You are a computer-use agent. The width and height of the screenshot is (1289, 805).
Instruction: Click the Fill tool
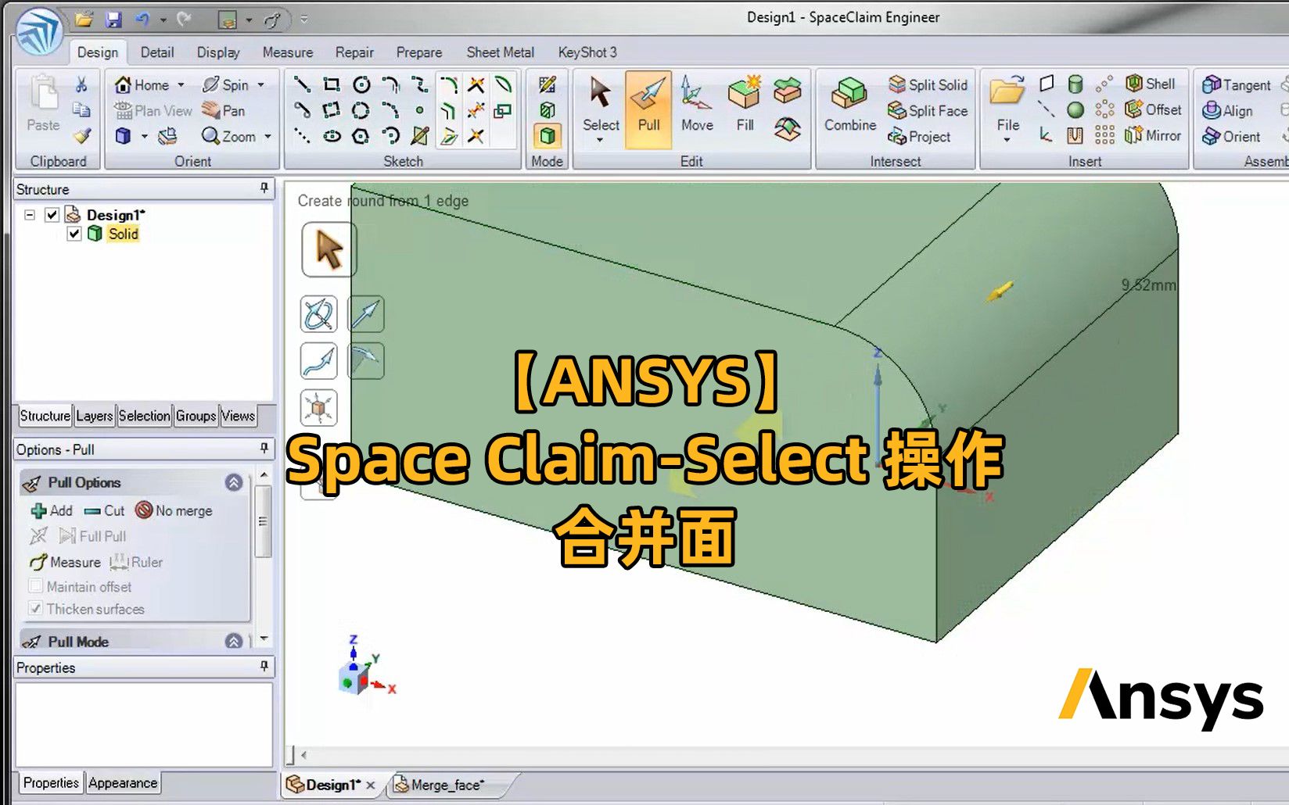(744, 104)
